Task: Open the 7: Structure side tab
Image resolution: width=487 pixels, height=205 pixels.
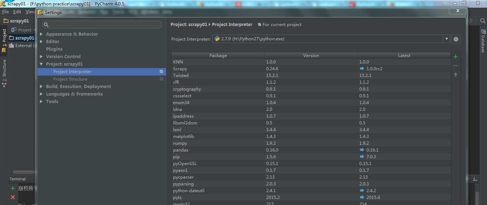Action: 4,73
